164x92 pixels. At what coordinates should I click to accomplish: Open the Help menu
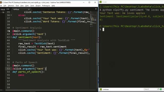53,6
